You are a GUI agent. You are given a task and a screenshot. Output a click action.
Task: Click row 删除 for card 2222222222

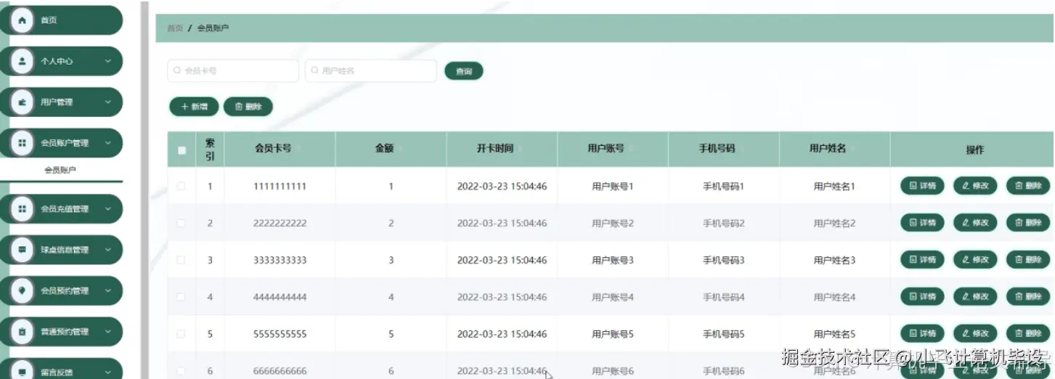[x=1028, y=222]
